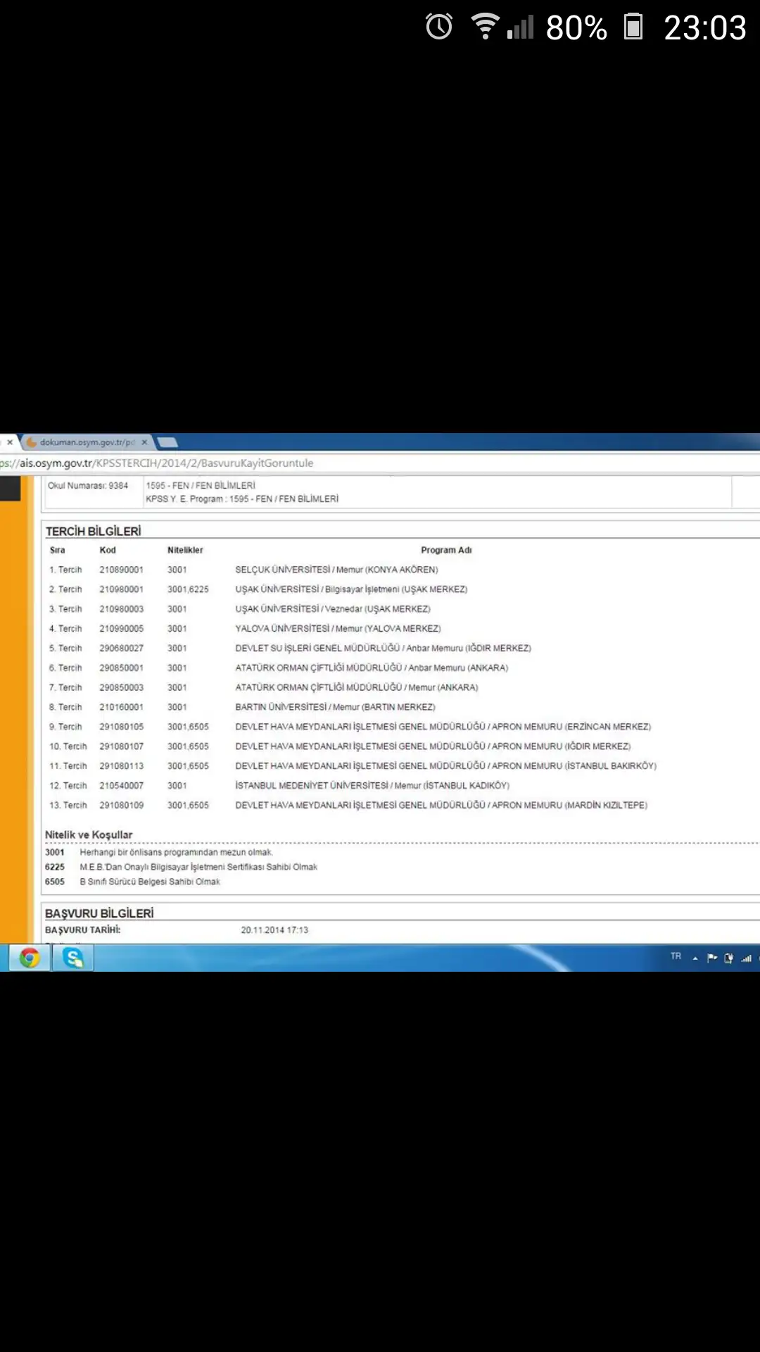This screenshot has height=1352, width=760.
Task: Click code 210980001
Action: coord(121,589)
